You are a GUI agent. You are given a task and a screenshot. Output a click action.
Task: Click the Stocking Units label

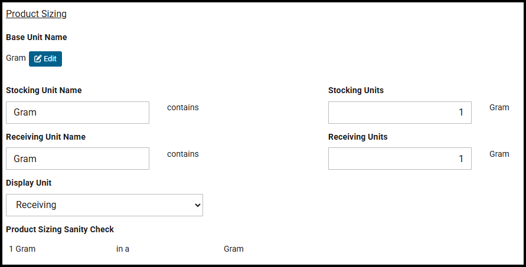coord(356,90)
